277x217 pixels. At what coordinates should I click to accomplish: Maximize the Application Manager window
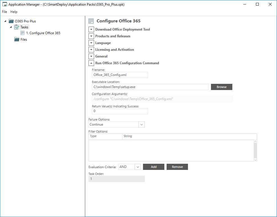257,4
